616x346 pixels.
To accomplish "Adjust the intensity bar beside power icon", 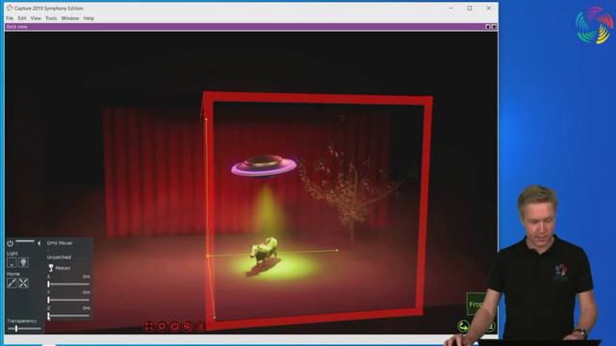I will (25, 241).
